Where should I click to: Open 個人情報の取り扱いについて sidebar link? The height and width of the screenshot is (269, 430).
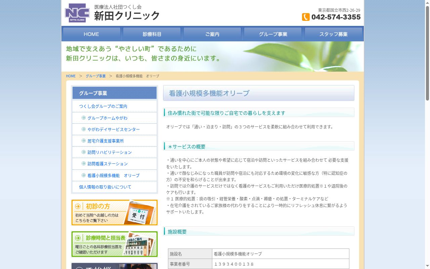coord(105,187)
